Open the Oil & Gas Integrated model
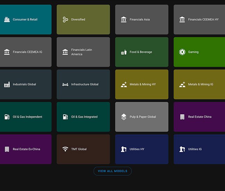This screenshot has width=225, height=191. coord(83,117)
